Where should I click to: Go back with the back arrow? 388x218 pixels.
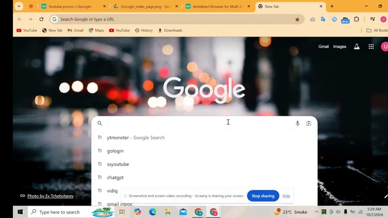point(20,19)
